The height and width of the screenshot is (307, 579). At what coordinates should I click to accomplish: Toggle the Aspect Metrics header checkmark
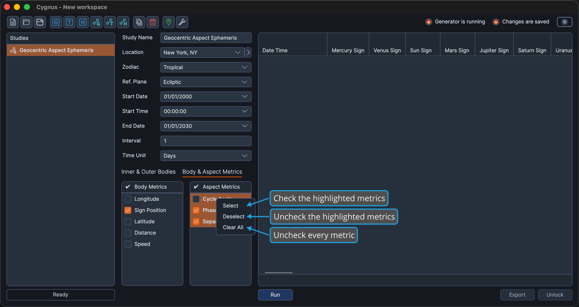coord(196,187)
